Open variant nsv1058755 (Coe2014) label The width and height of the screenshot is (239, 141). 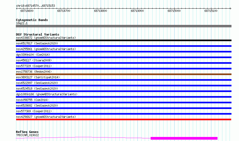coord(32,100)
